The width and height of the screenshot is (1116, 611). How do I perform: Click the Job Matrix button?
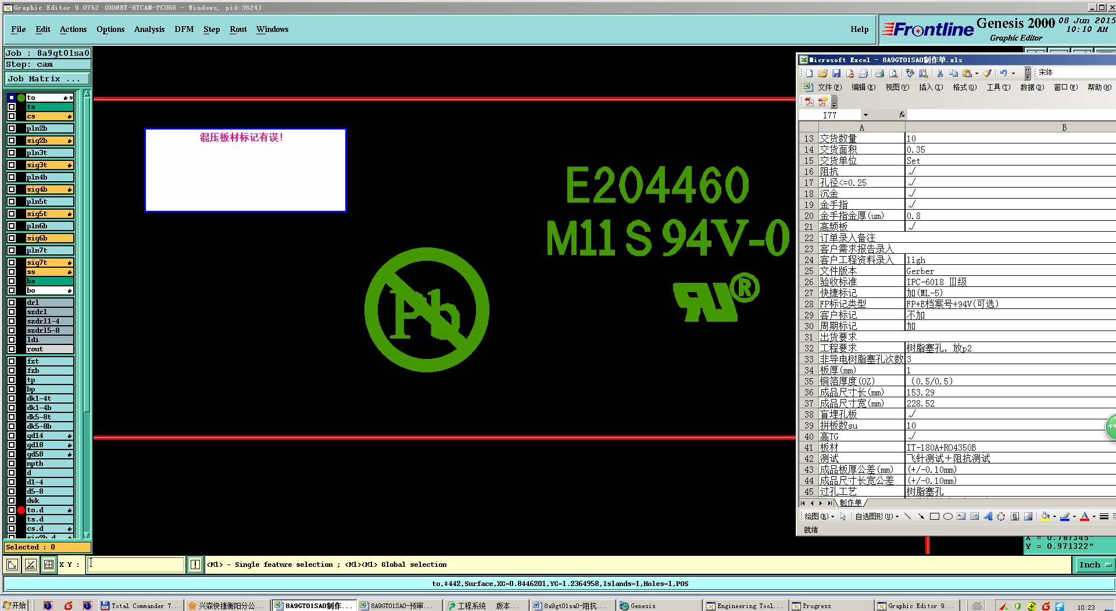tap(48, 78)
